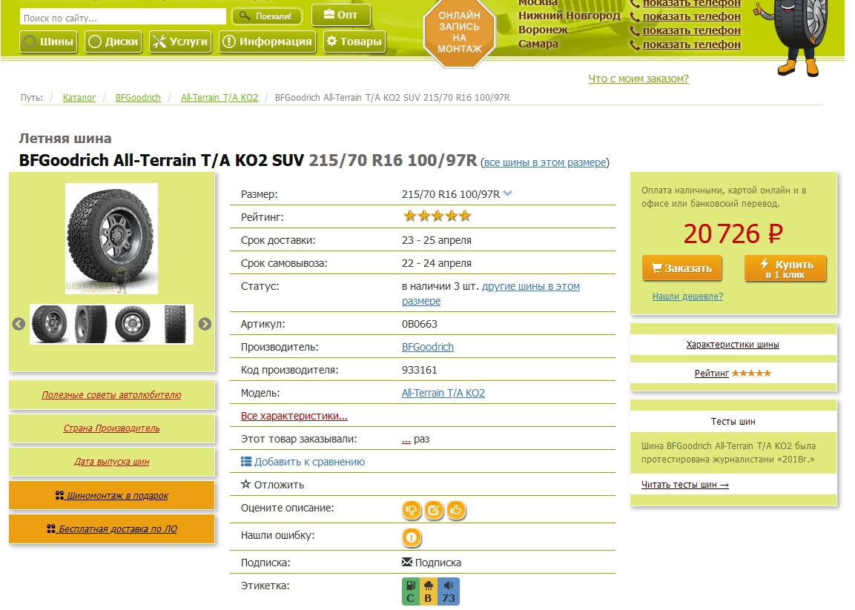Click the Поехали! search button
Viewport: 855px width, 610px height.
tap(265, 16)
